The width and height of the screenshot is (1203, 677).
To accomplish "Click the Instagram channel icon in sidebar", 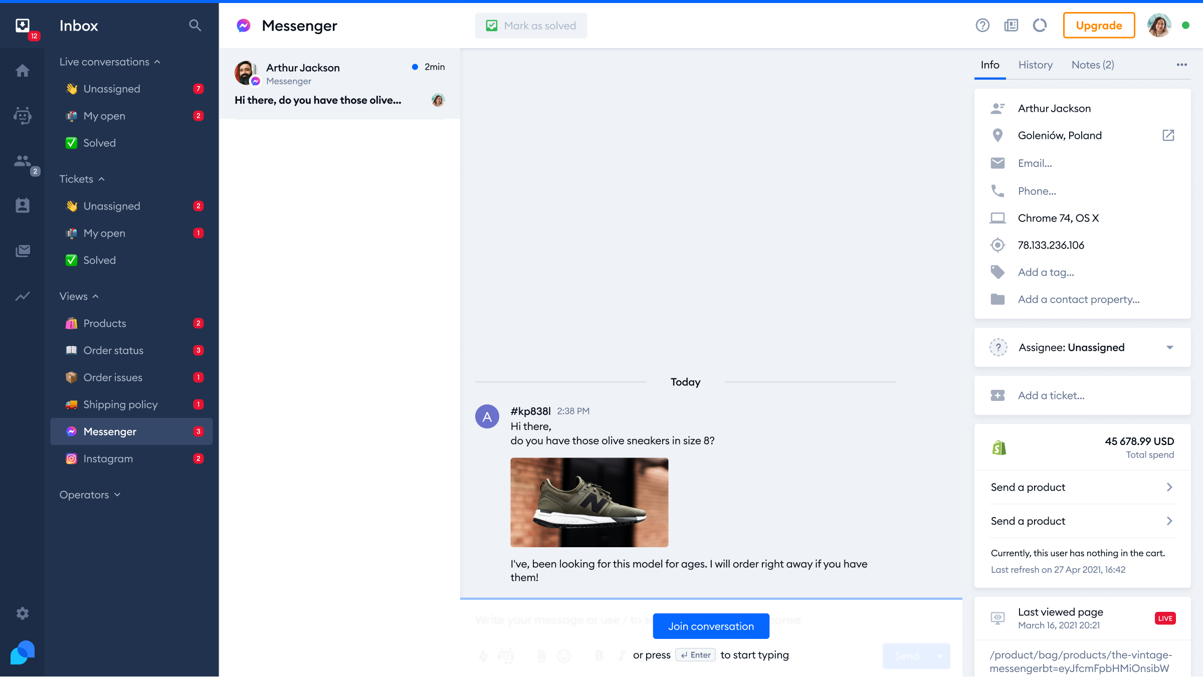I will pyautogui.click(x=72, y=458).
